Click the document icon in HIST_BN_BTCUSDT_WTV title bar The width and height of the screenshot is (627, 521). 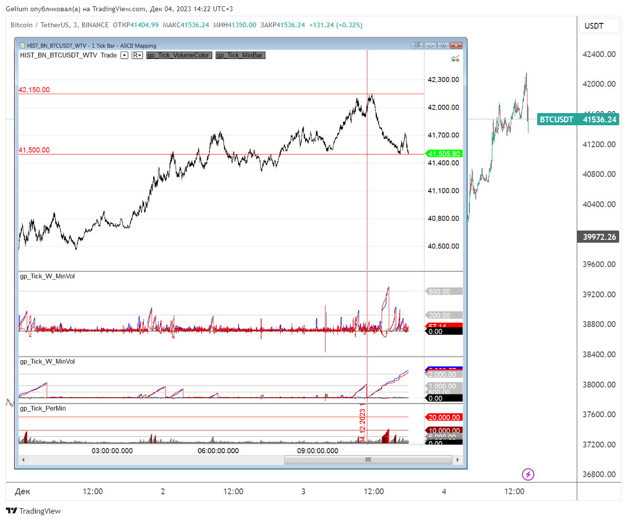click(x=22, y=45)
